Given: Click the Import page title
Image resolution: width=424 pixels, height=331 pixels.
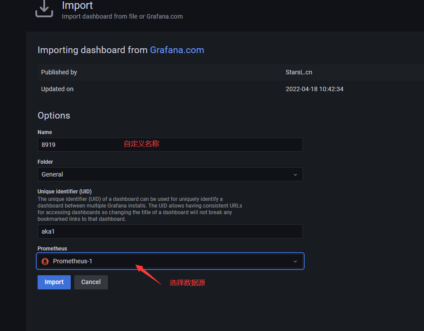Looking at the screenshot, I should point(77,6).
